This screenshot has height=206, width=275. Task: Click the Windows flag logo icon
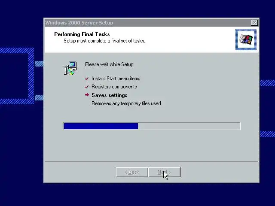(246, 40)
